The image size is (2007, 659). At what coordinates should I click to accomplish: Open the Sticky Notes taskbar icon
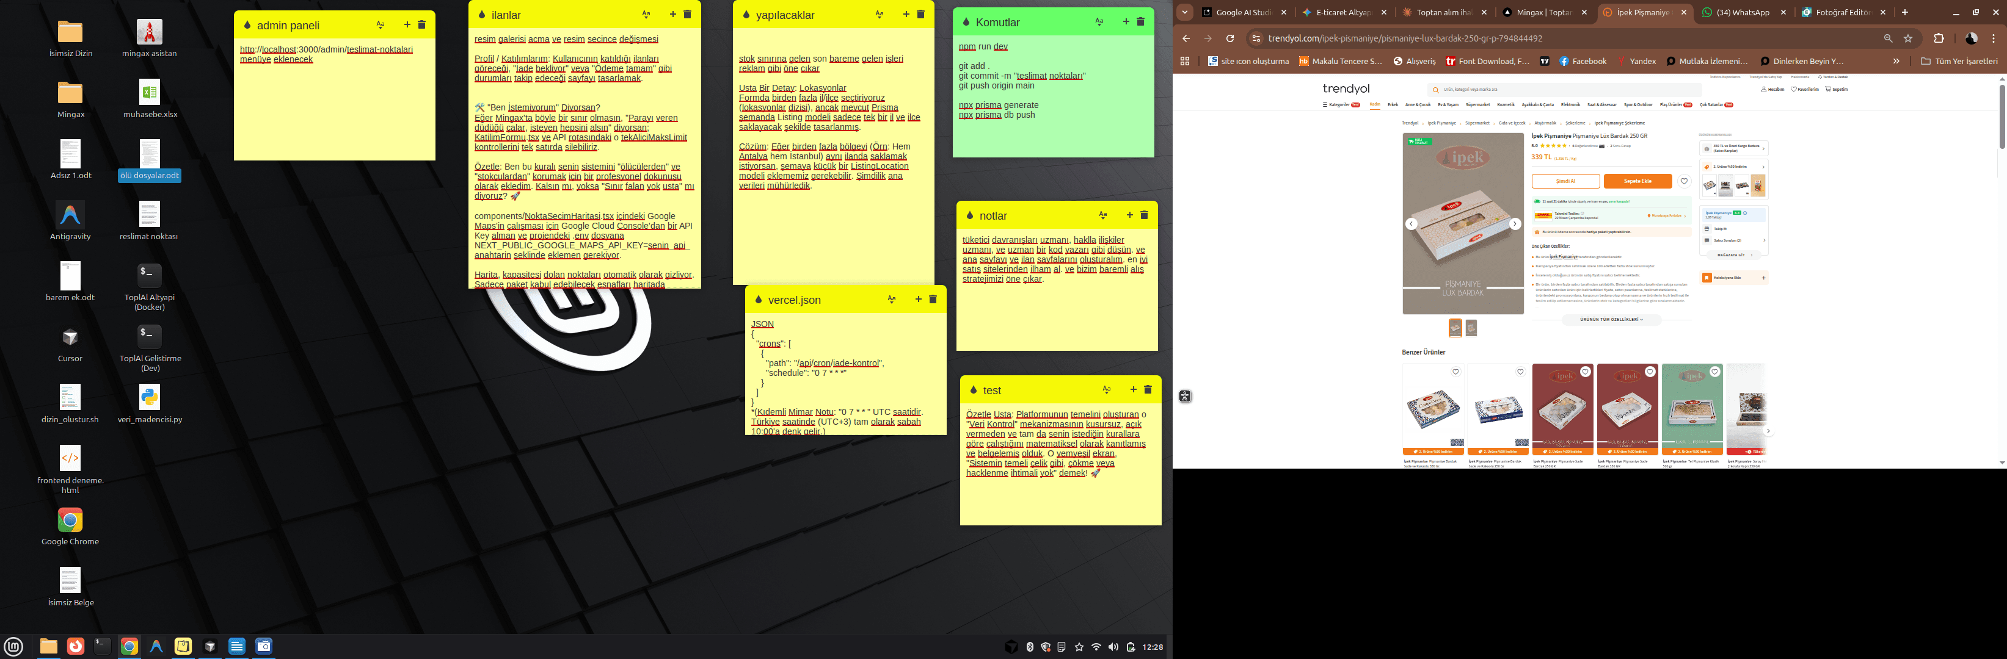[183, 646]
